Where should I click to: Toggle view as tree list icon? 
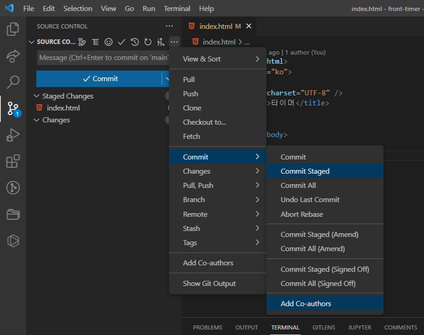[x=95, y=42]
